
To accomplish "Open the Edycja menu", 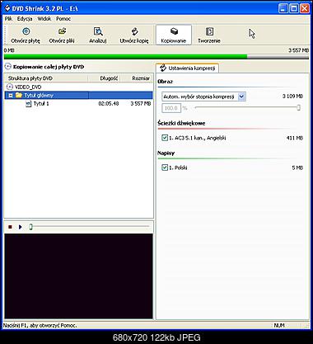I will 25,19.
